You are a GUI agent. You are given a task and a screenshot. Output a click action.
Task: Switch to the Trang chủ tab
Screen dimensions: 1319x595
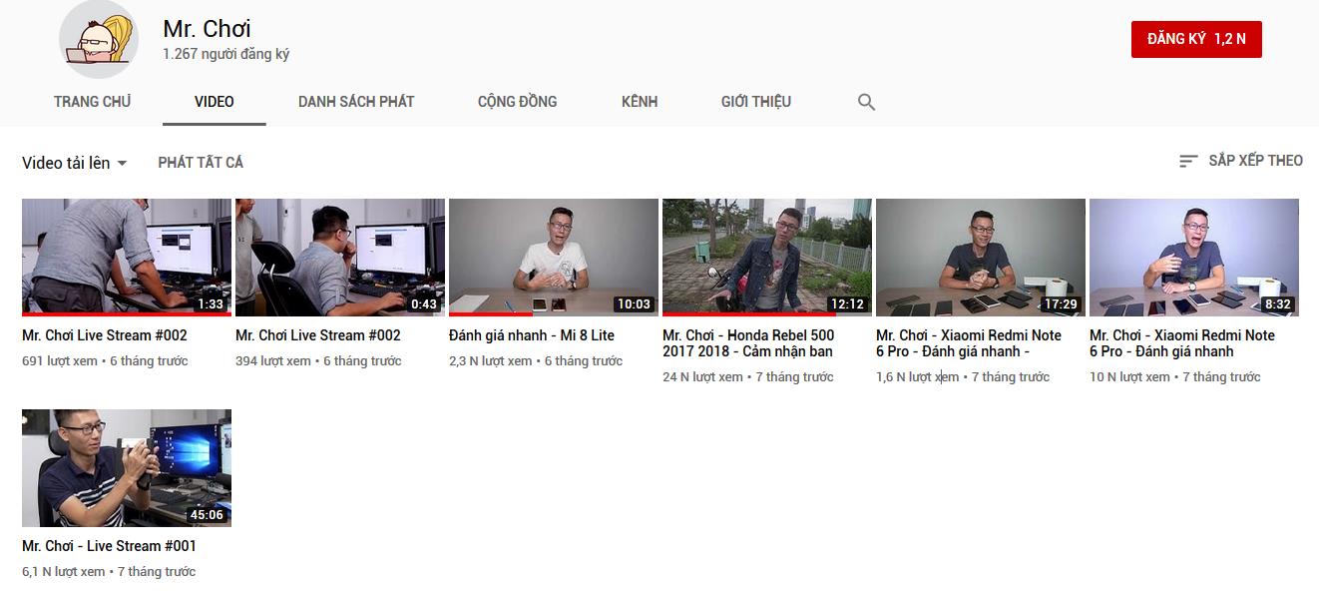92,102
